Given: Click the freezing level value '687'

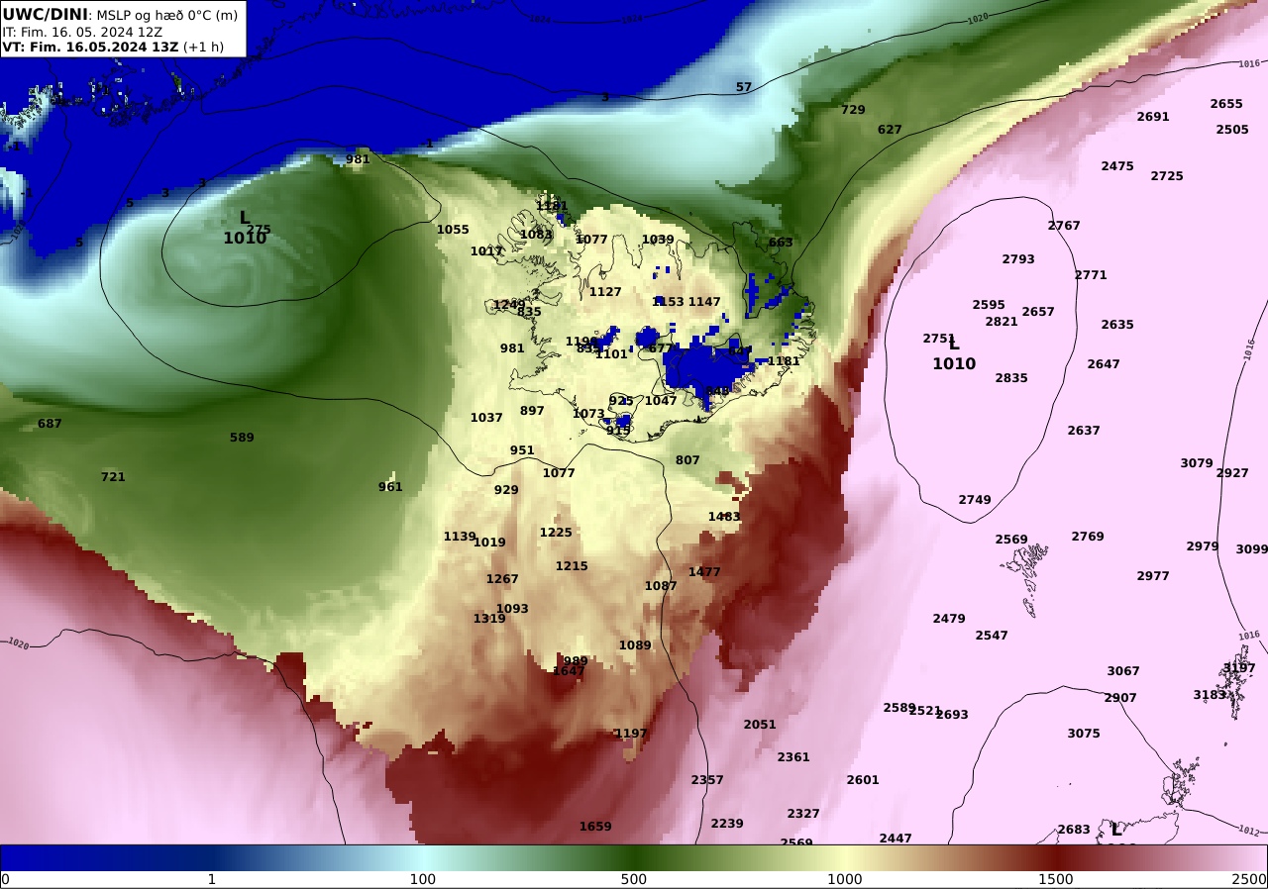Looking at the screenshot, I should pyautogui.click(x=50, y=424).
